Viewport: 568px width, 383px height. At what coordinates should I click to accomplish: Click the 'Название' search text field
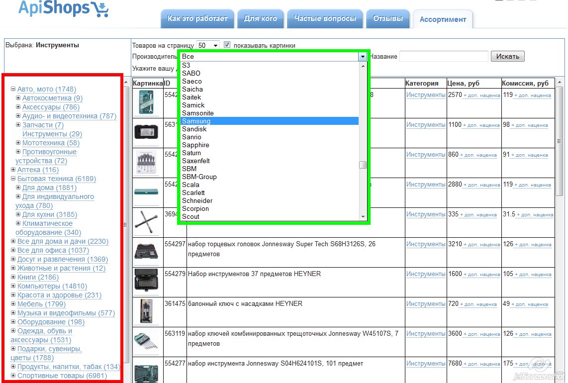pyautogui.click(x=444, y=56)
